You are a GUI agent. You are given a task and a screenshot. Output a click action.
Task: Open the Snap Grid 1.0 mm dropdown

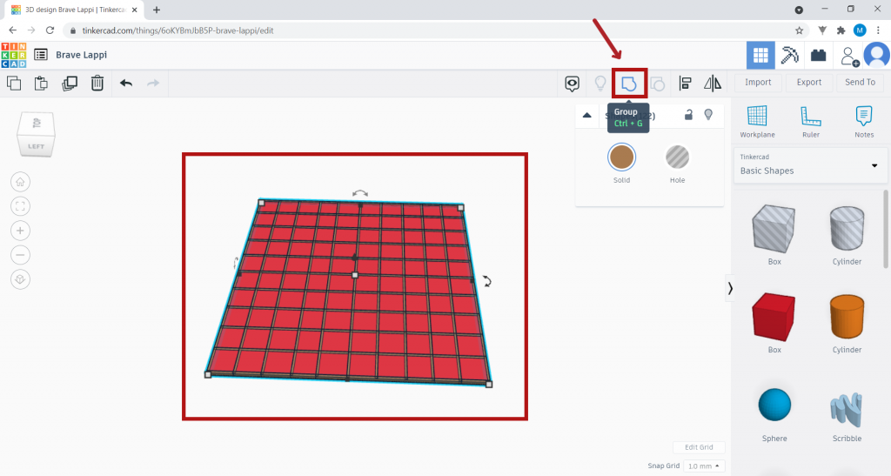coord(704,466)
